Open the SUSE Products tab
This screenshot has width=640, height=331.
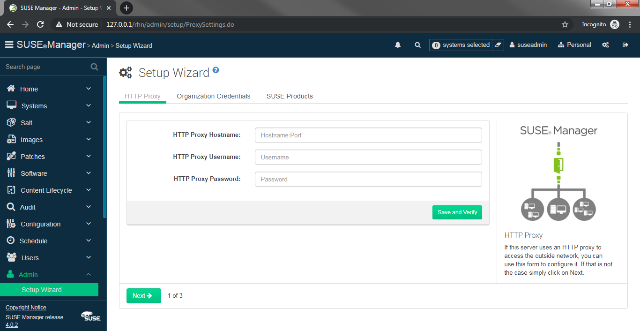coord(289,96)
